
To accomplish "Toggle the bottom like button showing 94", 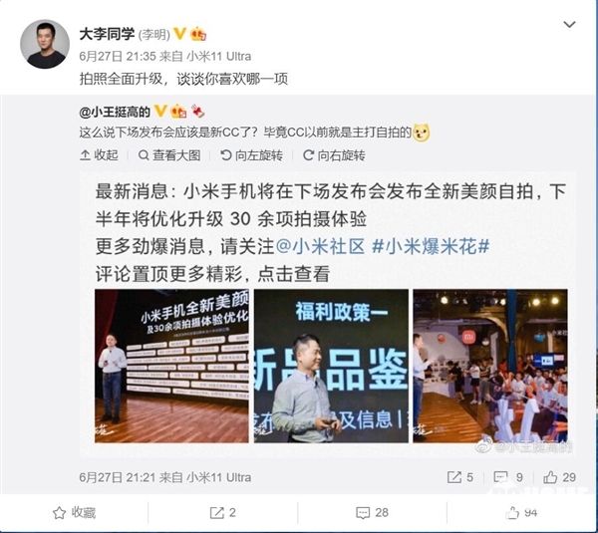I will (521, 513).
